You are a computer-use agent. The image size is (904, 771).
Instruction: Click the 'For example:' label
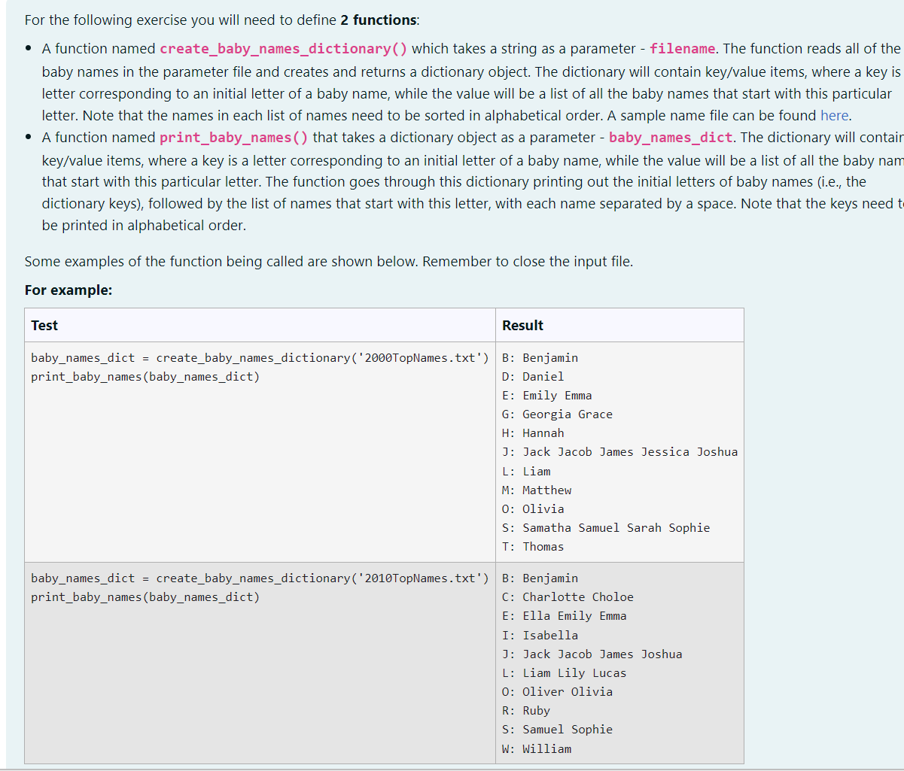click(x=68, y=290)
